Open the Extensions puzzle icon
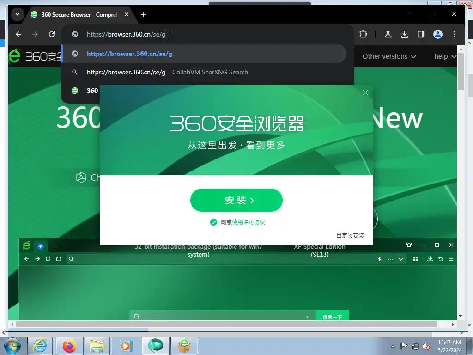This screenshot has width=473, height=355. [364, 34]
